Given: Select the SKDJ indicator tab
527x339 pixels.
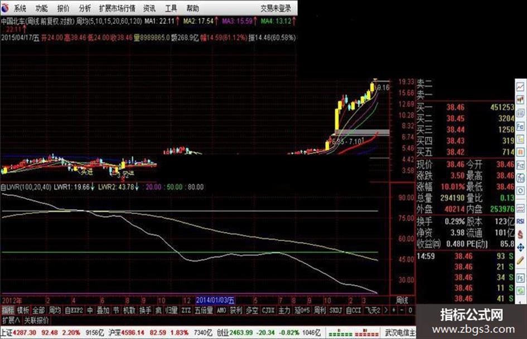Looking at the screenshot, I should pyautogui.click(x=335, y=310).
